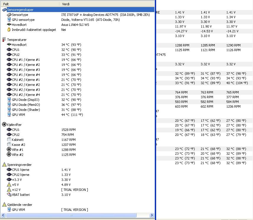Click the GPU VRM icon under Gjeldende verdier
This screenshot has width=253, height=220.
click(9, 209)
